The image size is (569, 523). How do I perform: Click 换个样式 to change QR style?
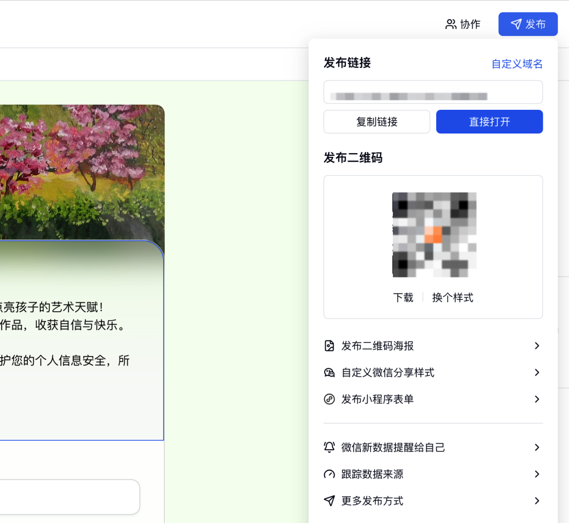(452, 298)
